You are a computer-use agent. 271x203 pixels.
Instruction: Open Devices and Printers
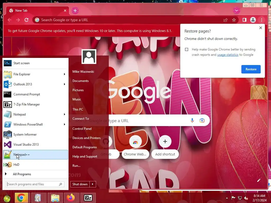point(87,138)
